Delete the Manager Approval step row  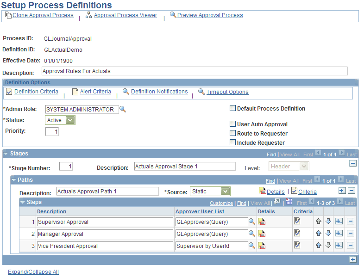point(351,233)
